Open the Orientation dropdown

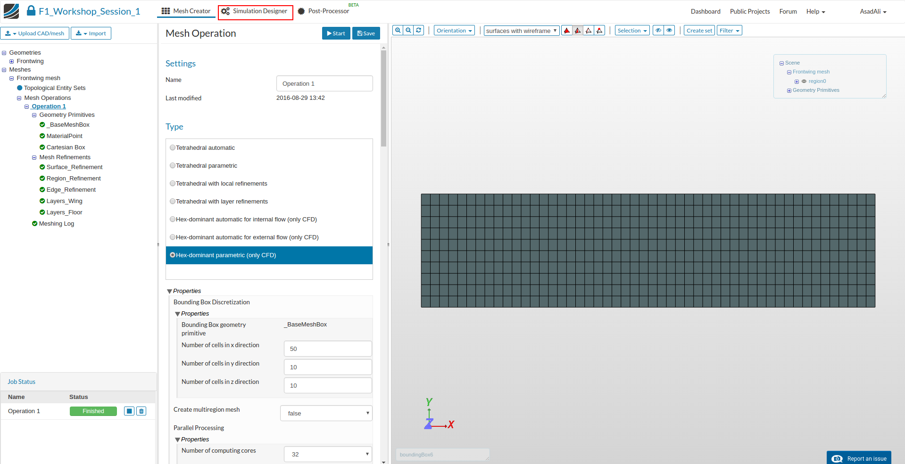pyautogui.click(x=454, y=31)
